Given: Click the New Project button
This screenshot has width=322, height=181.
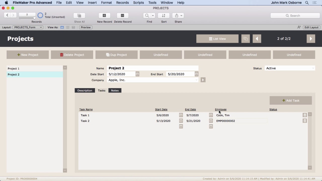Looking at the screenshot, I should tap(28, 55).
